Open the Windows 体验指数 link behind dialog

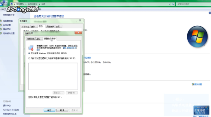[x=88, y=58]
